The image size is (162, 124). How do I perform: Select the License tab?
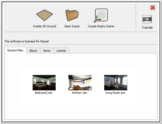(61, 51)
